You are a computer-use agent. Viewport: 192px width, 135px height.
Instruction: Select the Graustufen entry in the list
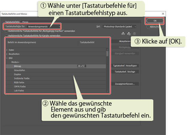[x=20, y=70]
